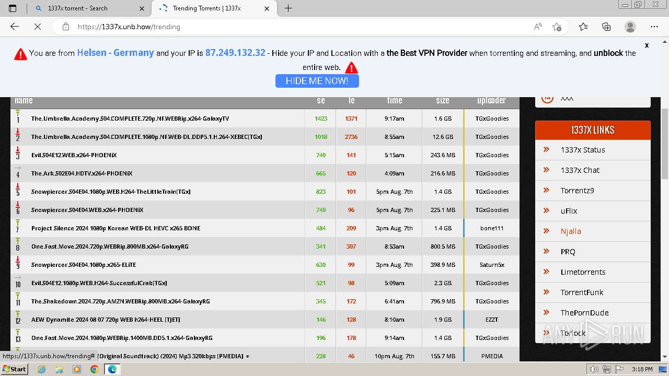Open ThePornDude sidebar link
The height and width of the screenshot is (376, 669).
pos(584,313)
